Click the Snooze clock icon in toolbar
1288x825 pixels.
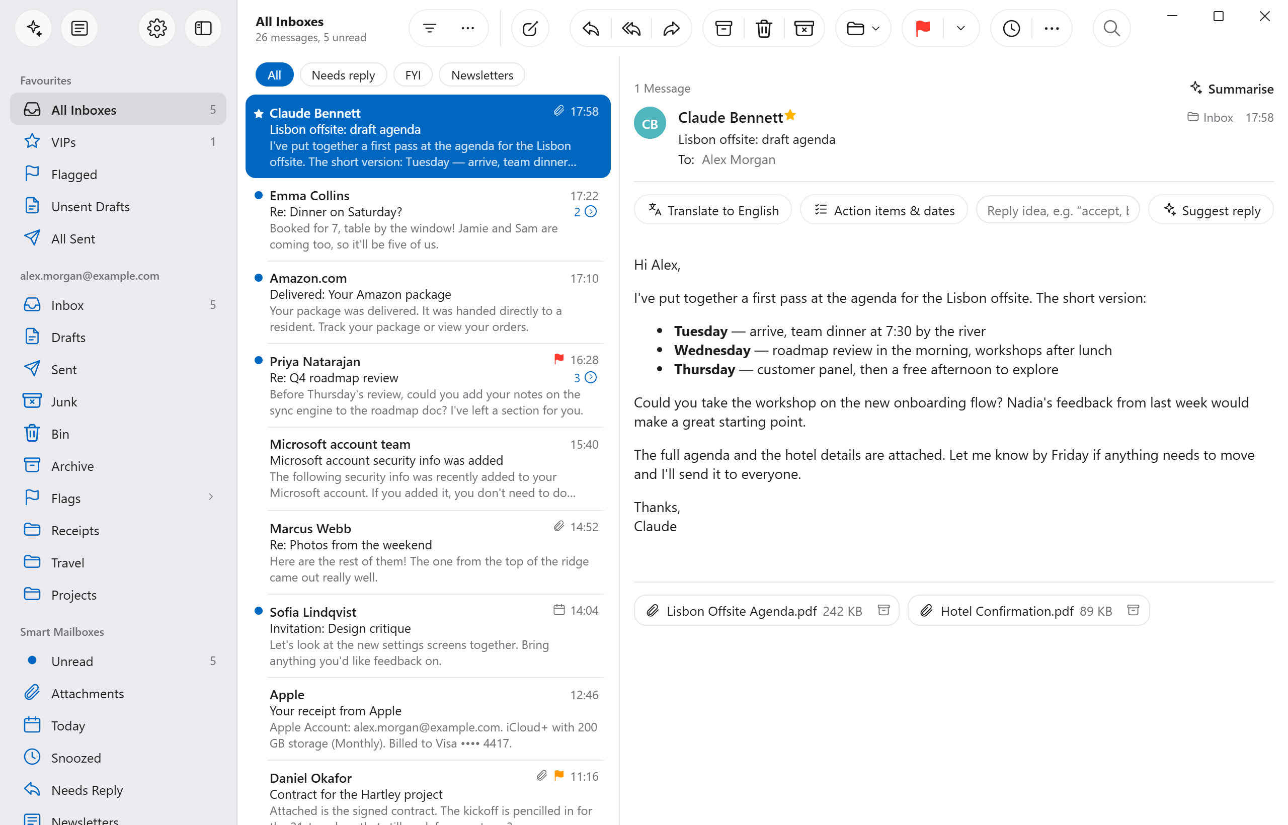point(1011,28)
